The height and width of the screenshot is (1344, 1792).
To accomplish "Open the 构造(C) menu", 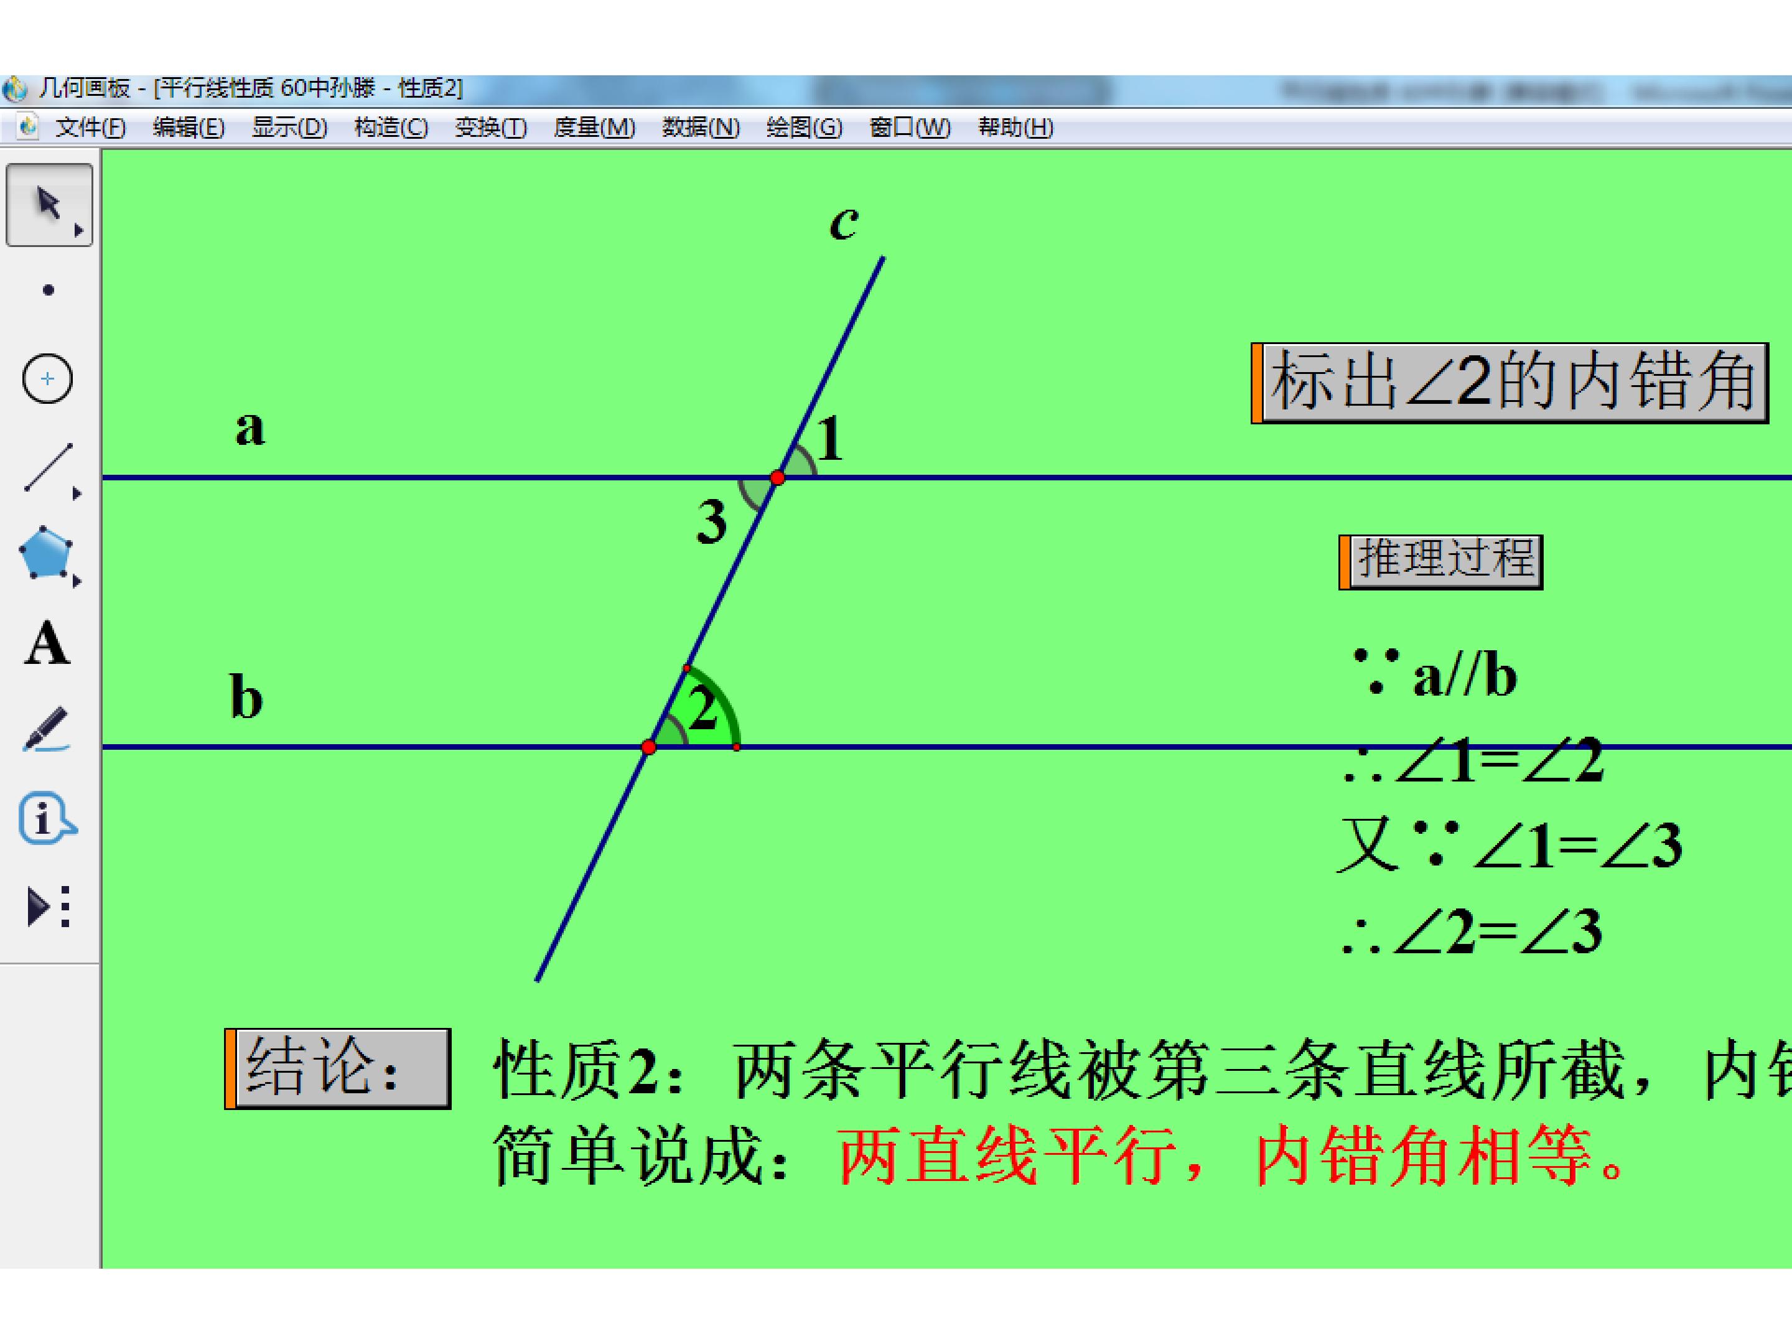I will pos(391,127).
